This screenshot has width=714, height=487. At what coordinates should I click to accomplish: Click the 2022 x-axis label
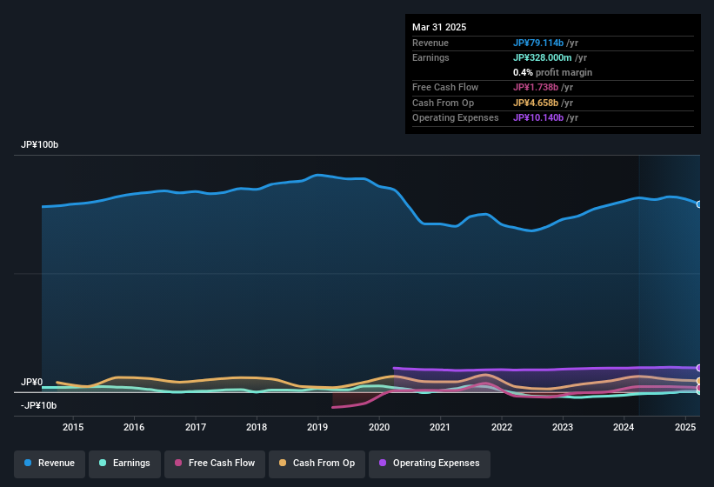point(501,427)
